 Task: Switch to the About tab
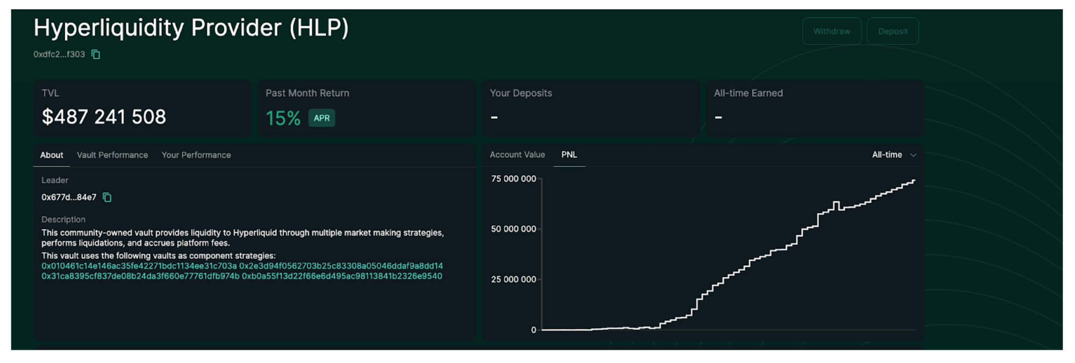tap(52, 155)
